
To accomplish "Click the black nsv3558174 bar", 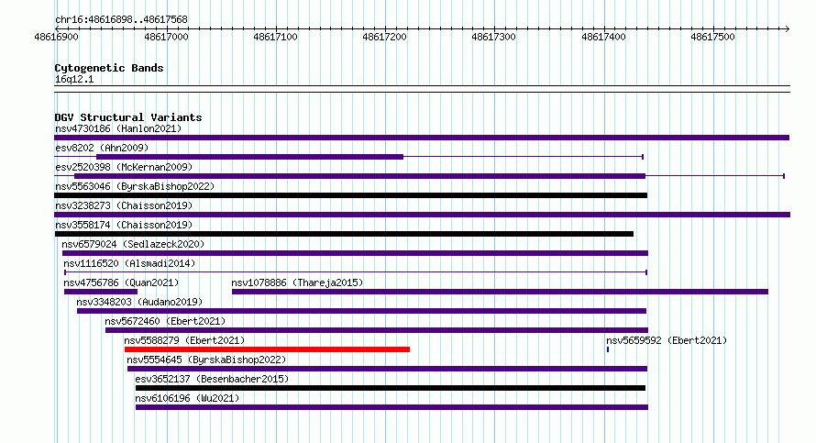I will [344, 234].
